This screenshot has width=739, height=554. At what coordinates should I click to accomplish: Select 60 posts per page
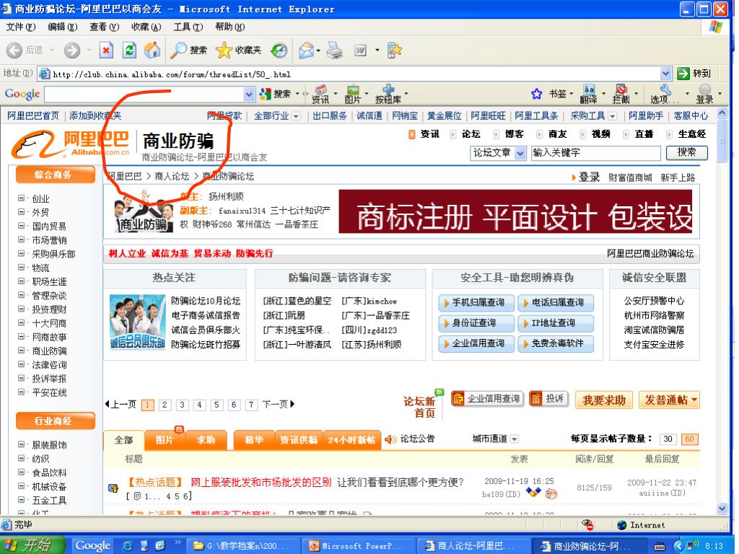pos(689,439)
